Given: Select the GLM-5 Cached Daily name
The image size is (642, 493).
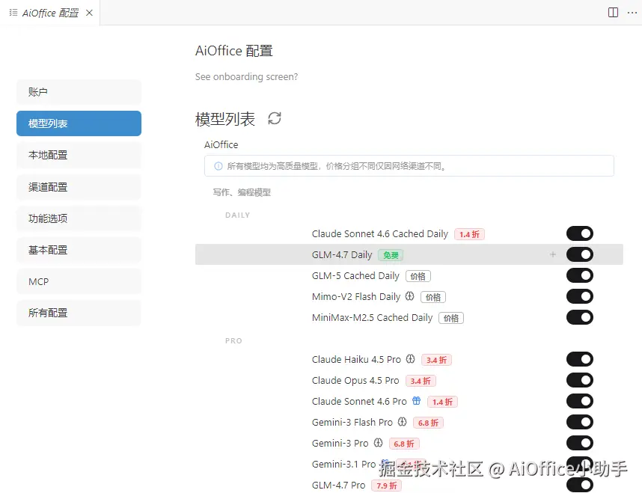Looking at the screenshot, I should (355, 275).
